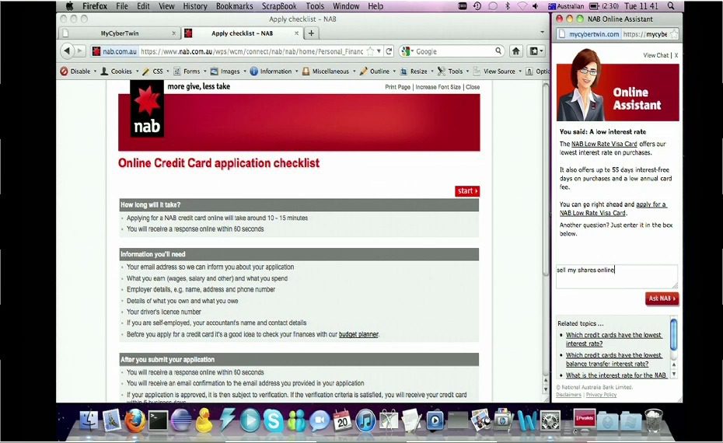Screen dimensions: 723x443
Task: Open Outline dropdown in developer toolbar
Action: pyautogui.click(x=378, y=72)
